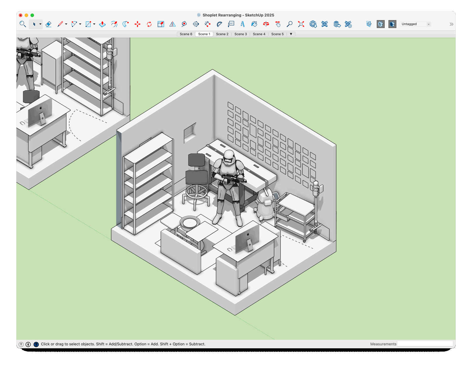This screenshot has height=370, width=472.
Task: Activate the Line pencil tool
Action: point(60,24)
